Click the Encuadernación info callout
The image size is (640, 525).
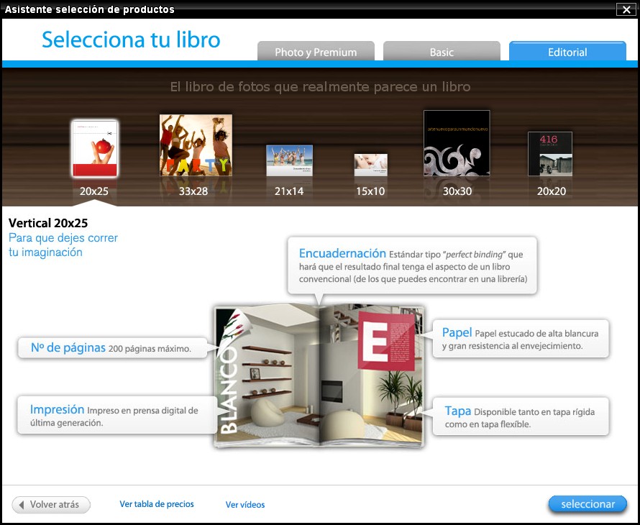click(x=412, y=266)
